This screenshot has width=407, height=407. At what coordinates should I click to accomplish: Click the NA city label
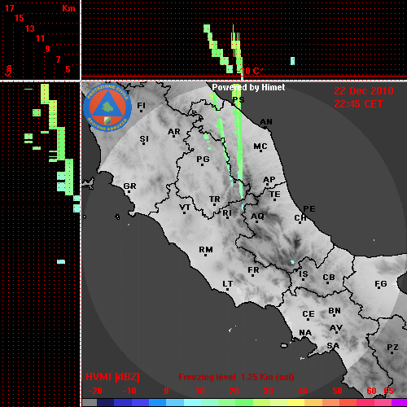tap(305, 333)
